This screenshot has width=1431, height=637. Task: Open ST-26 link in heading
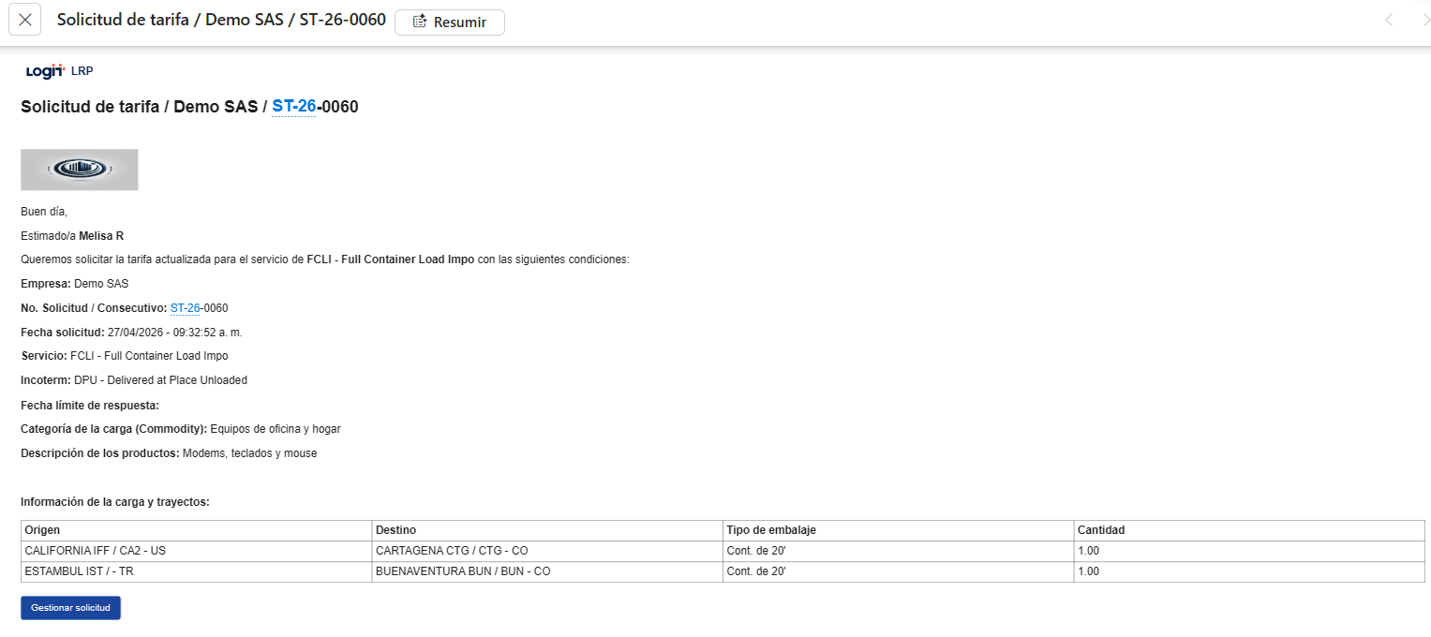(x=294, y=107)
